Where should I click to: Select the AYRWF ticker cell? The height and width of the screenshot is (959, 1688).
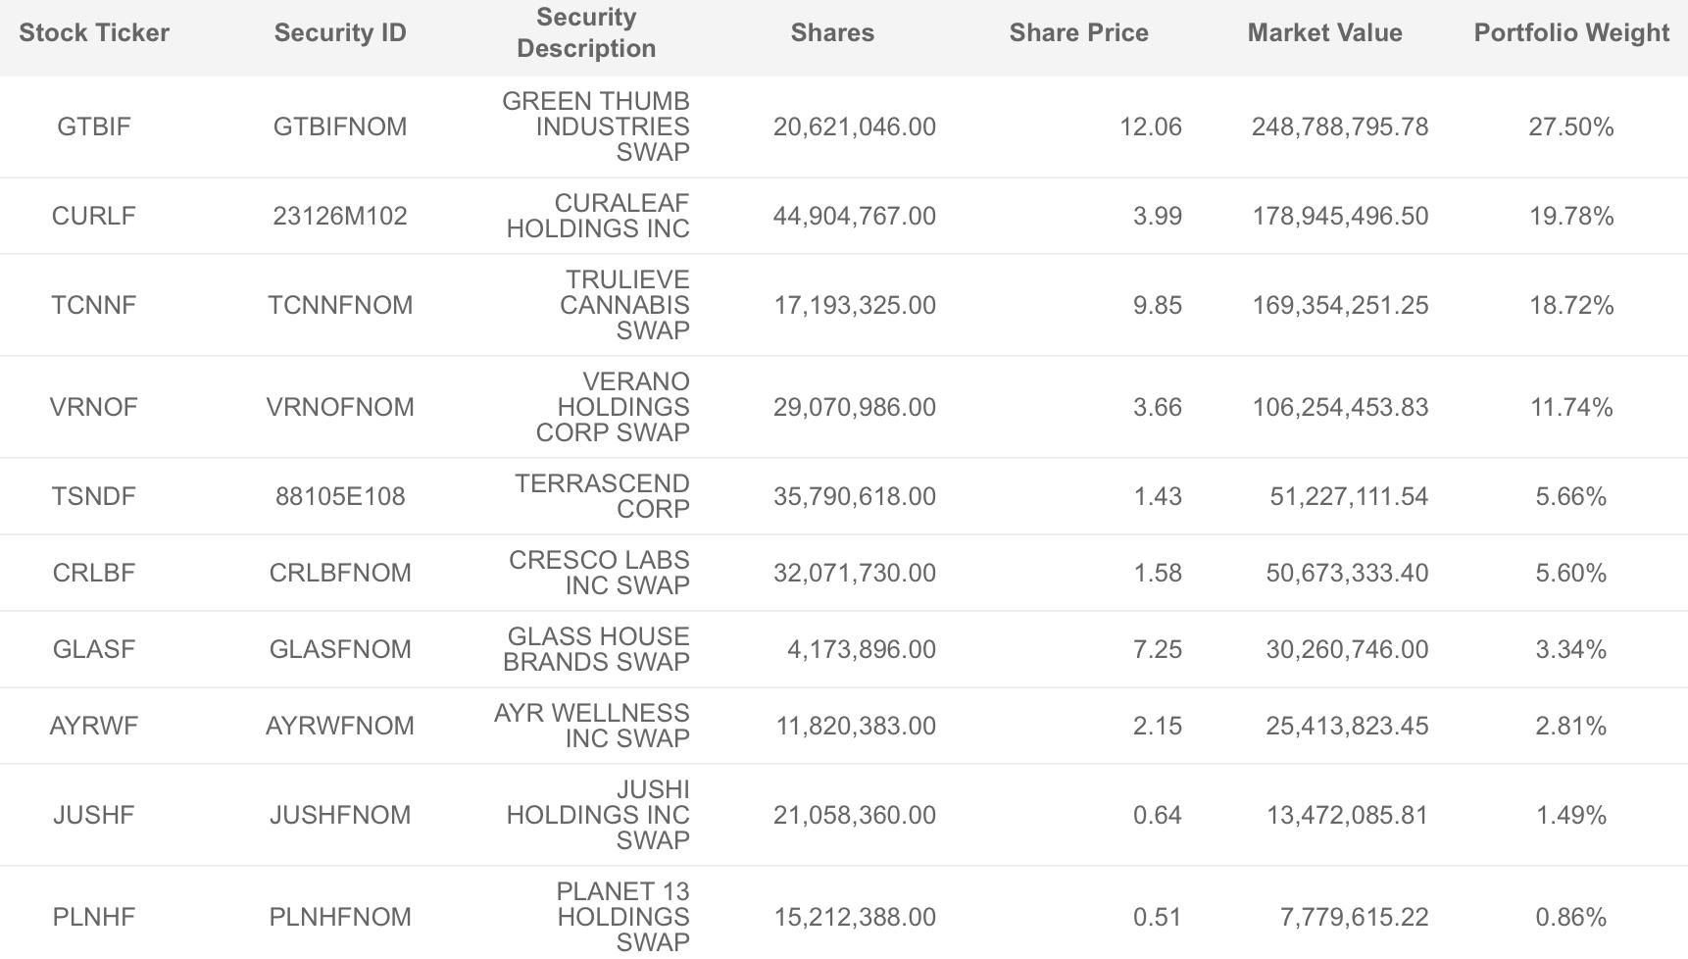coord(94,726)
